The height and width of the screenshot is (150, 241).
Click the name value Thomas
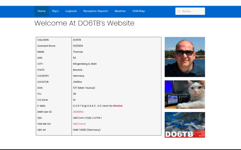[78, 52]
